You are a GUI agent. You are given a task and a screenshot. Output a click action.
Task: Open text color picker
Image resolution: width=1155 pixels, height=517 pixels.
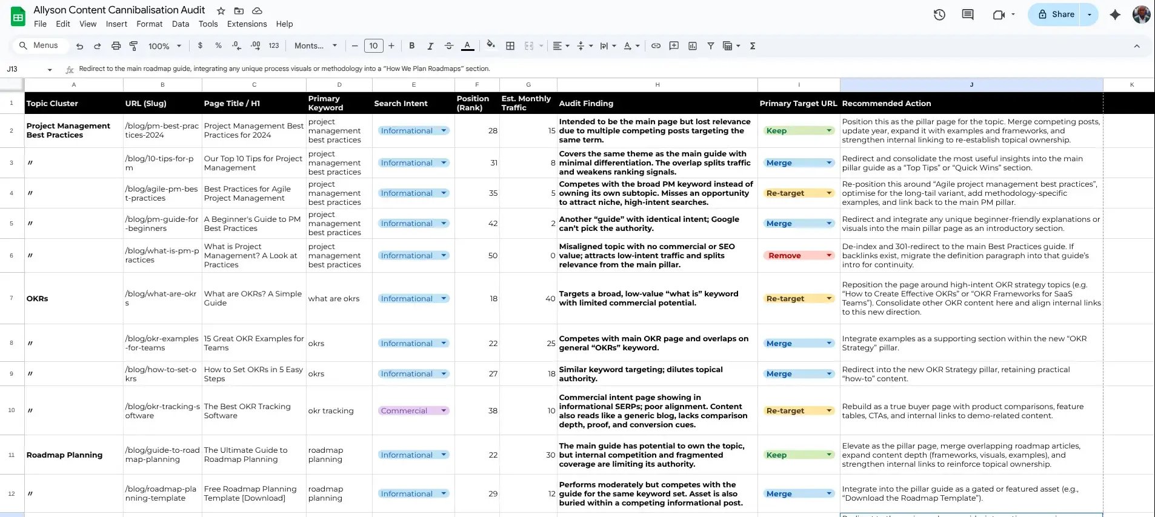(467, 46)
